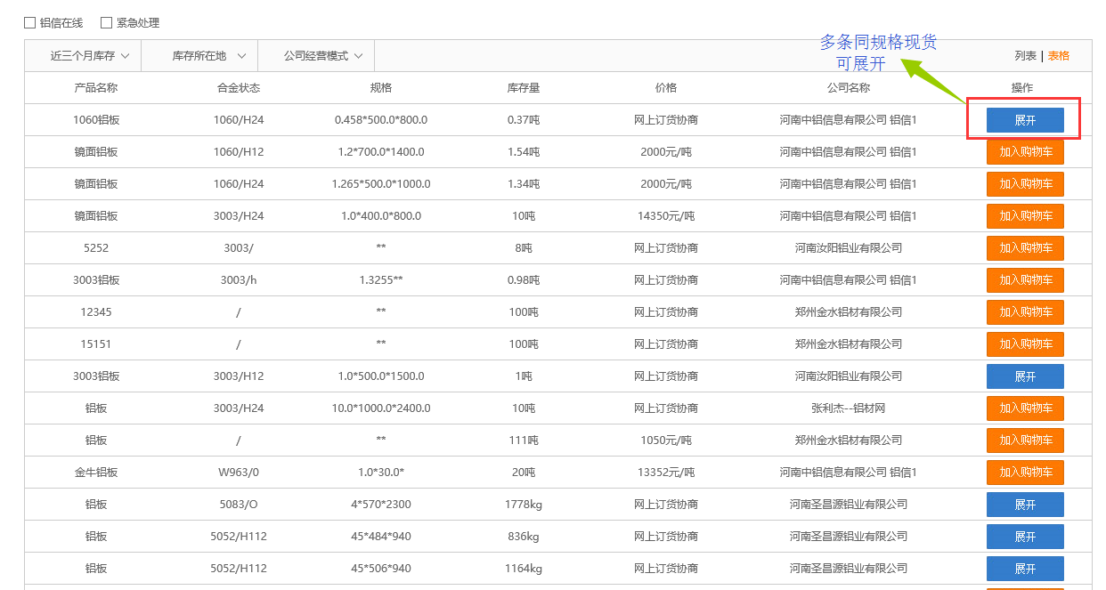This screenshot has width=1106, height=590.
Task: Expand the 3003/H12 3003铝板 row
Action: tap(1025, 376)
